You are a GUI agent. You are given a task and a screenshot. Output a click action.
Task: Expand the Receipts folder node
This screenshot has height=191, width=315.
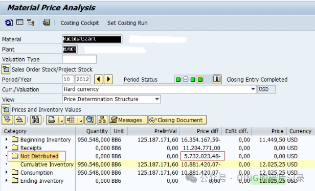click(7, 148)
